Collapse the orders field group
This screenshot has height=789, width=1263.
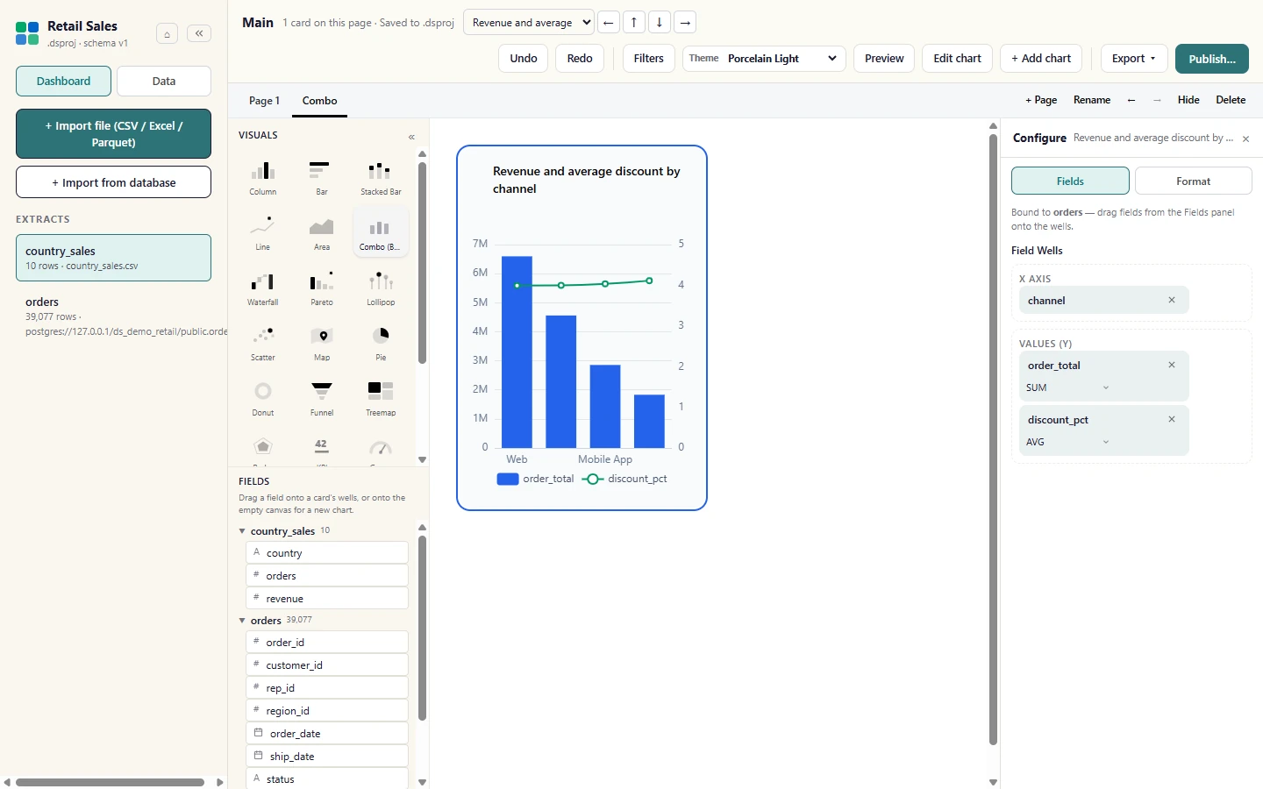coord(242,621)
